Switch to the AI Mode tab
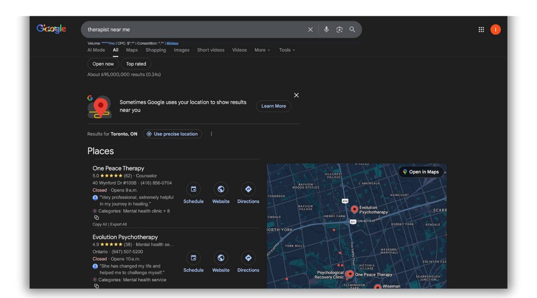This screenshot has width=537, height=298. [x=96, y=50]
